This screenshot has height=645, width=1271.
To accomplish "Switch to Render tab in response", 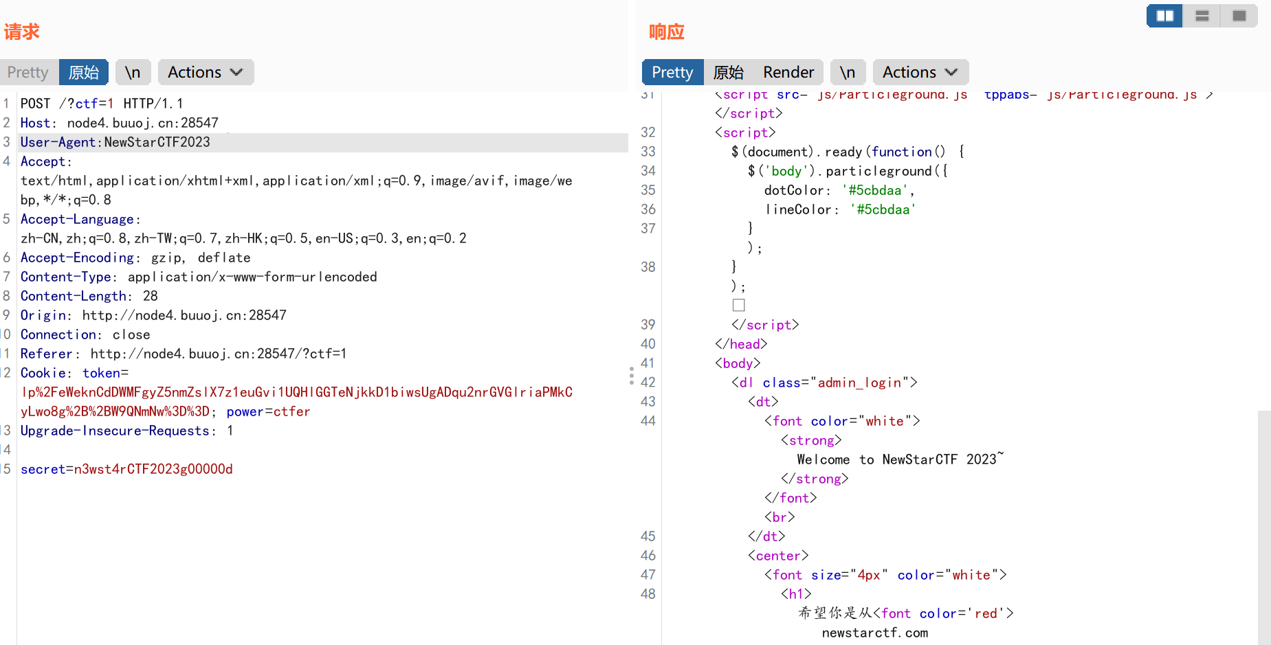I will pyautogui.click(x=788, y=72).
